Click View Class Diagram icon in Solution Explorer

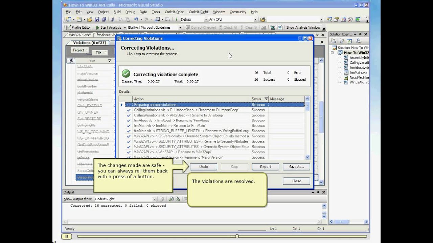point(358,41)
